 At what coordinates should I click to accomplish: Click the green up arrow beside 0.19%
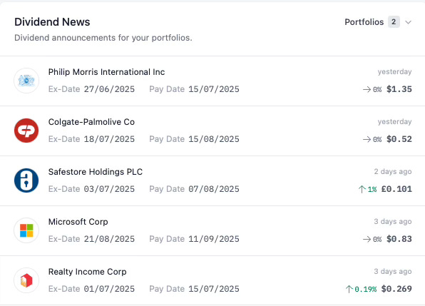click(349, 289)
